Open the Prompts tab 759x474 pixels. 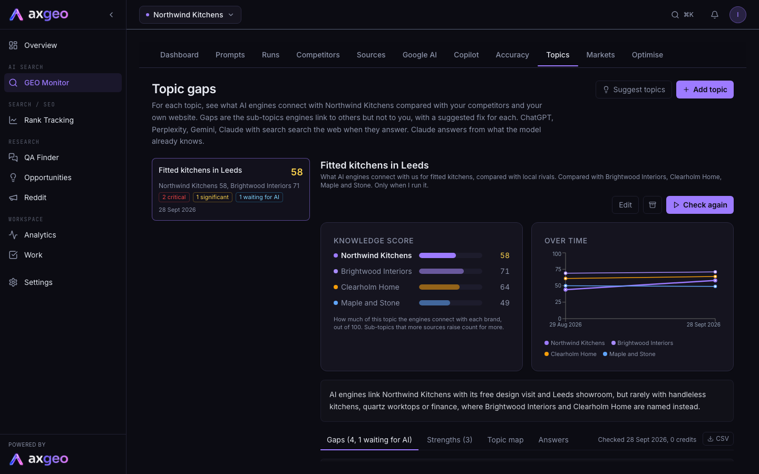pyautogui.click(x=230, y=55)
